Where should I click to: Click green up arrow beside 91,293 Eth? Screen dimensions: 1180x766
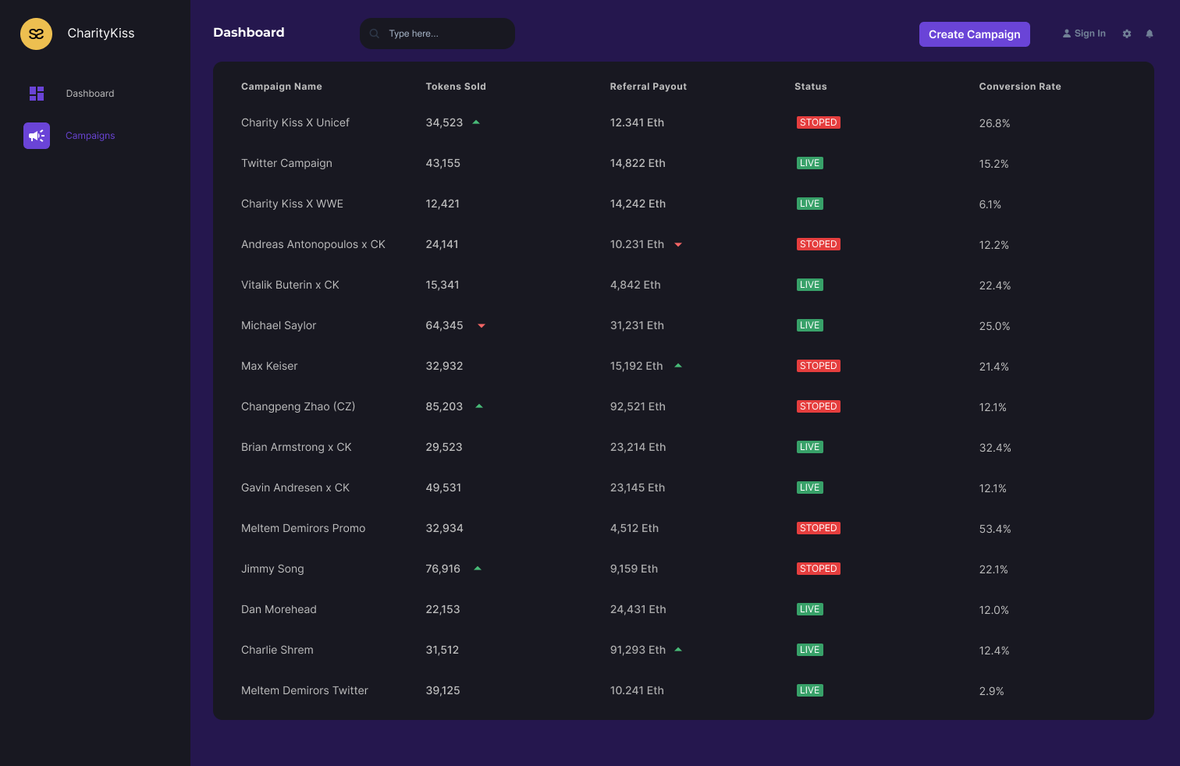(x=678, y=650)
